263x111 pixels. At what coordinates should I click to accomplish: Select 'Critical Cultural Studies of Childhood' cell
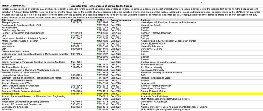36,86
